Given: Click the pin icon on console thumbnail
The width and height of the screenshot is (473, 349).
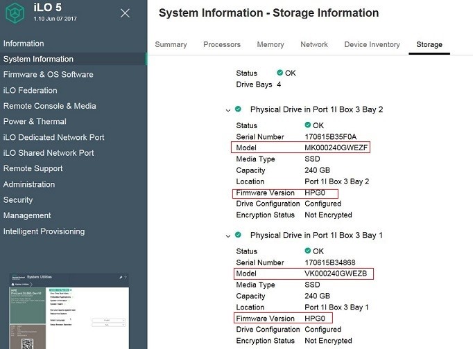Looking at the screenshot, I should [121, 277].
